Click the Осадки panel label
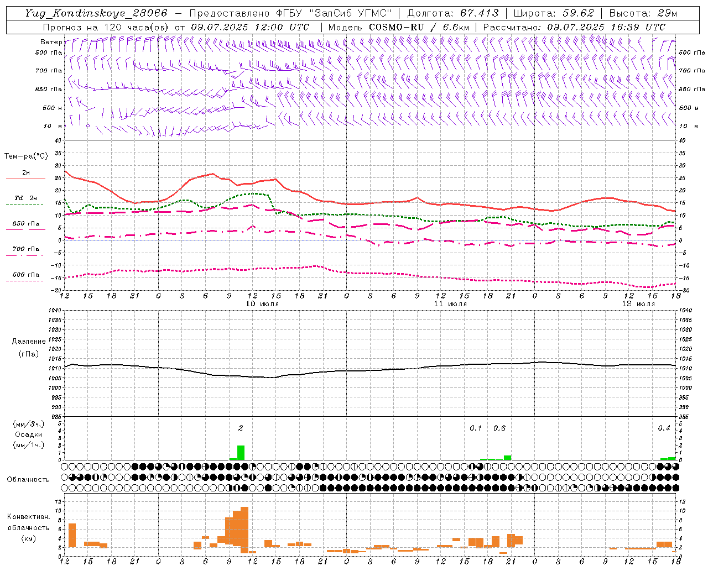Screen dimensions: 708x566 pos(28,434)
